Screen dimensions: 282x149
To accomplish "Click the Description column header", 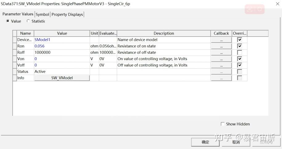I will [x=164, y=33].
